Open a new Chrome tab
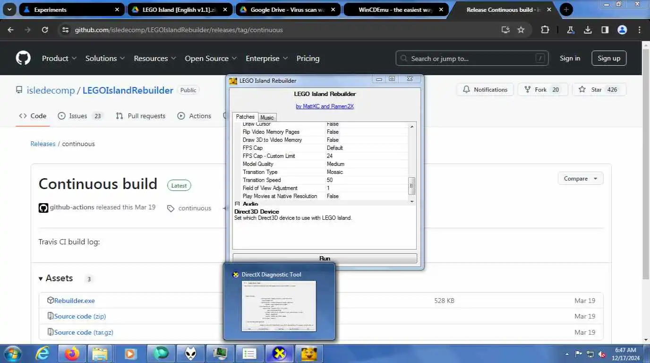650x363 pixels. [x=566, y=9]
